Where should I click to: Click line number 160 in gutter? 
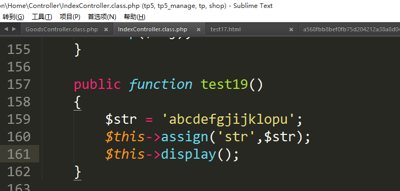19,137
